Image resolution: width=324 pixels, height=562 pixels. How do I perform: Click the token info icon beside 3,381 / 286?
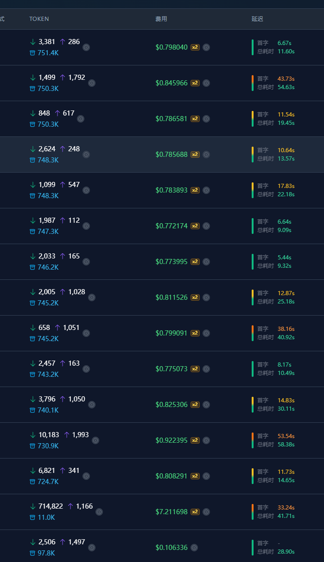86,47
